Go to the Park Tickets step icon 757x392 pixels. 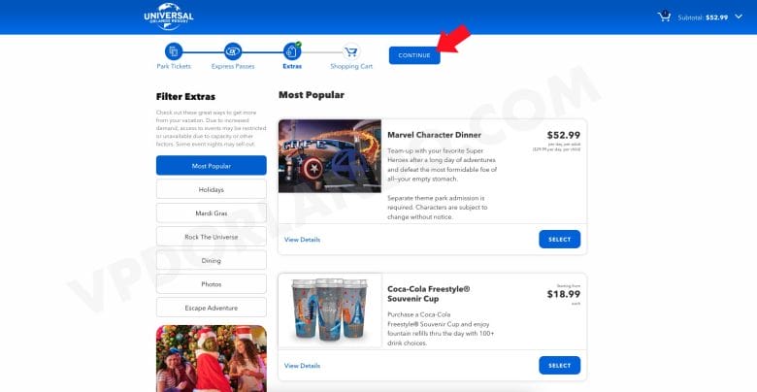pyautogui.click(x=174, y=51)
